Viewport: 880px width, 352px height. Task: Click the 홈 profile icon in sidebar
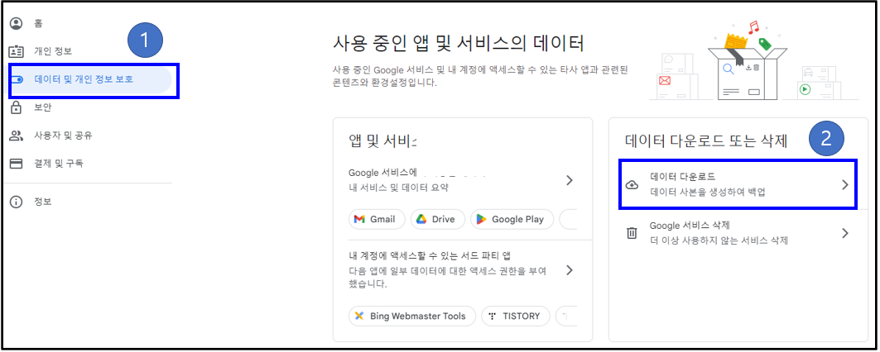17,23
